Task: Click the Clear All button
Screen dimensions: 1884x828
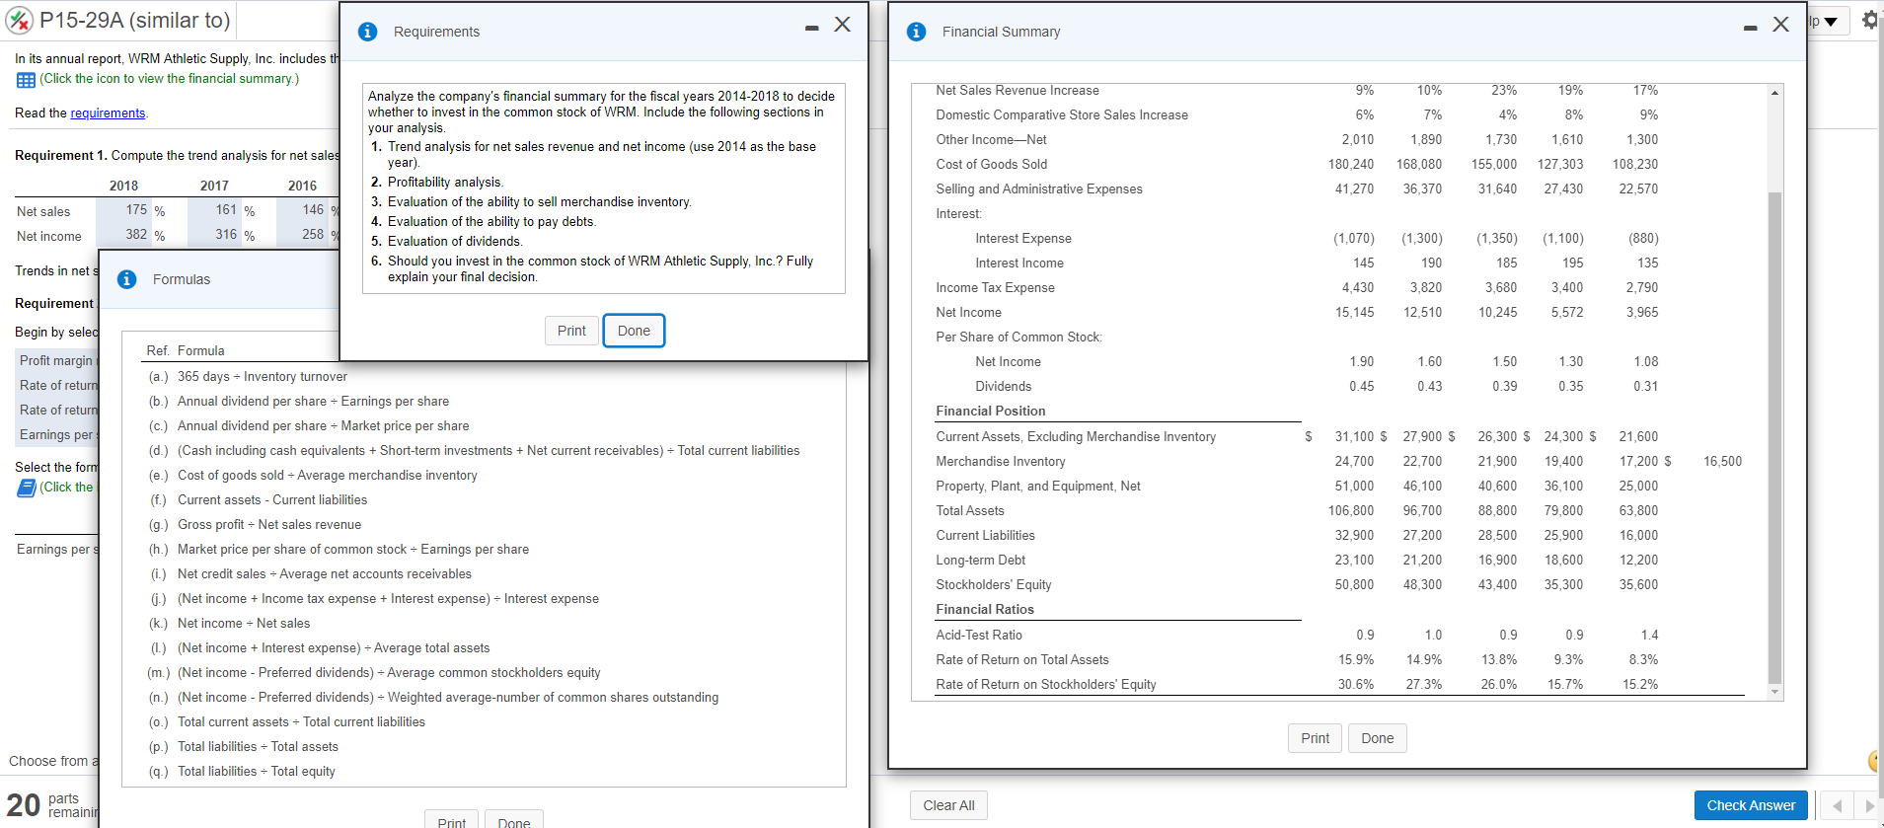Action: pos(948,805)
